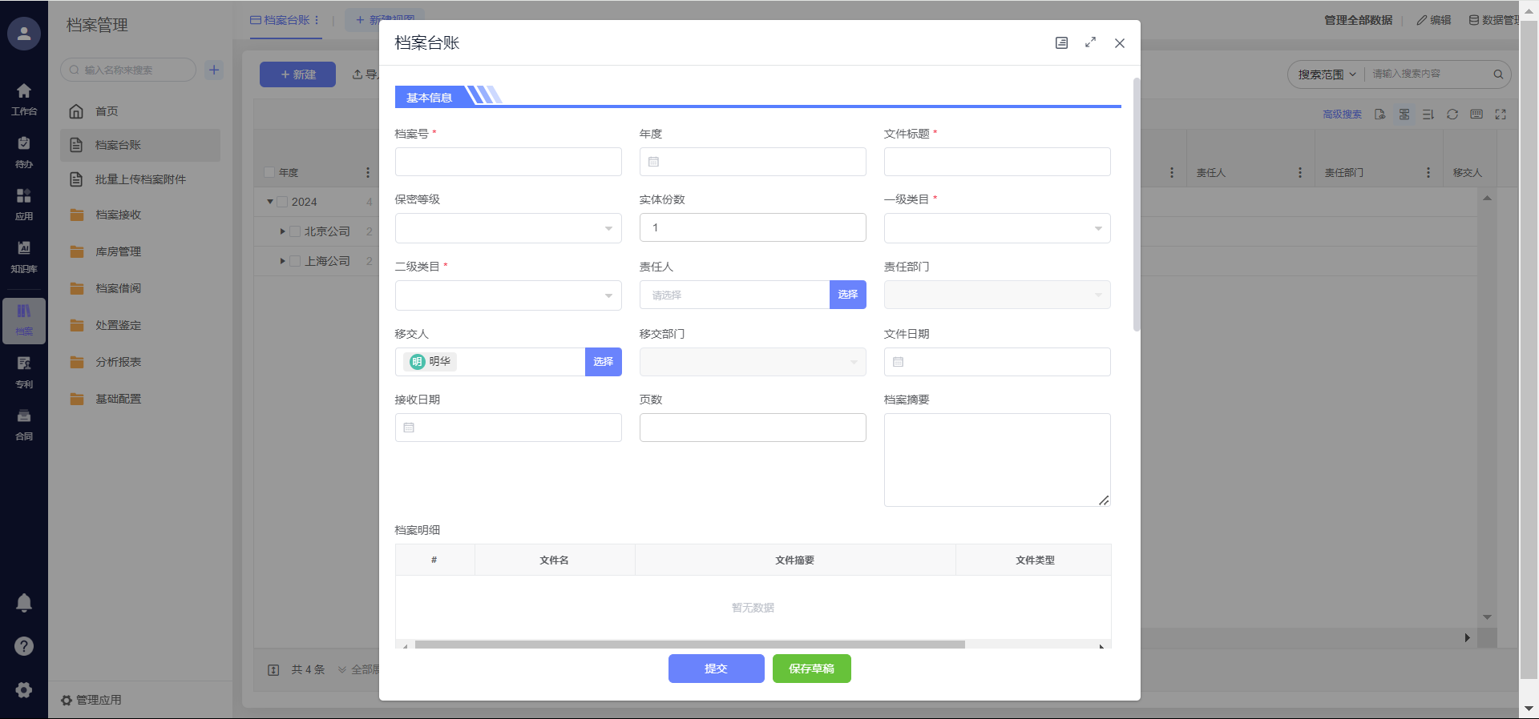This screenshot has width=1539, height=719.
Task: Click the 档案明细 horizontal scrollbar
Action: click(x=689, y=645)
